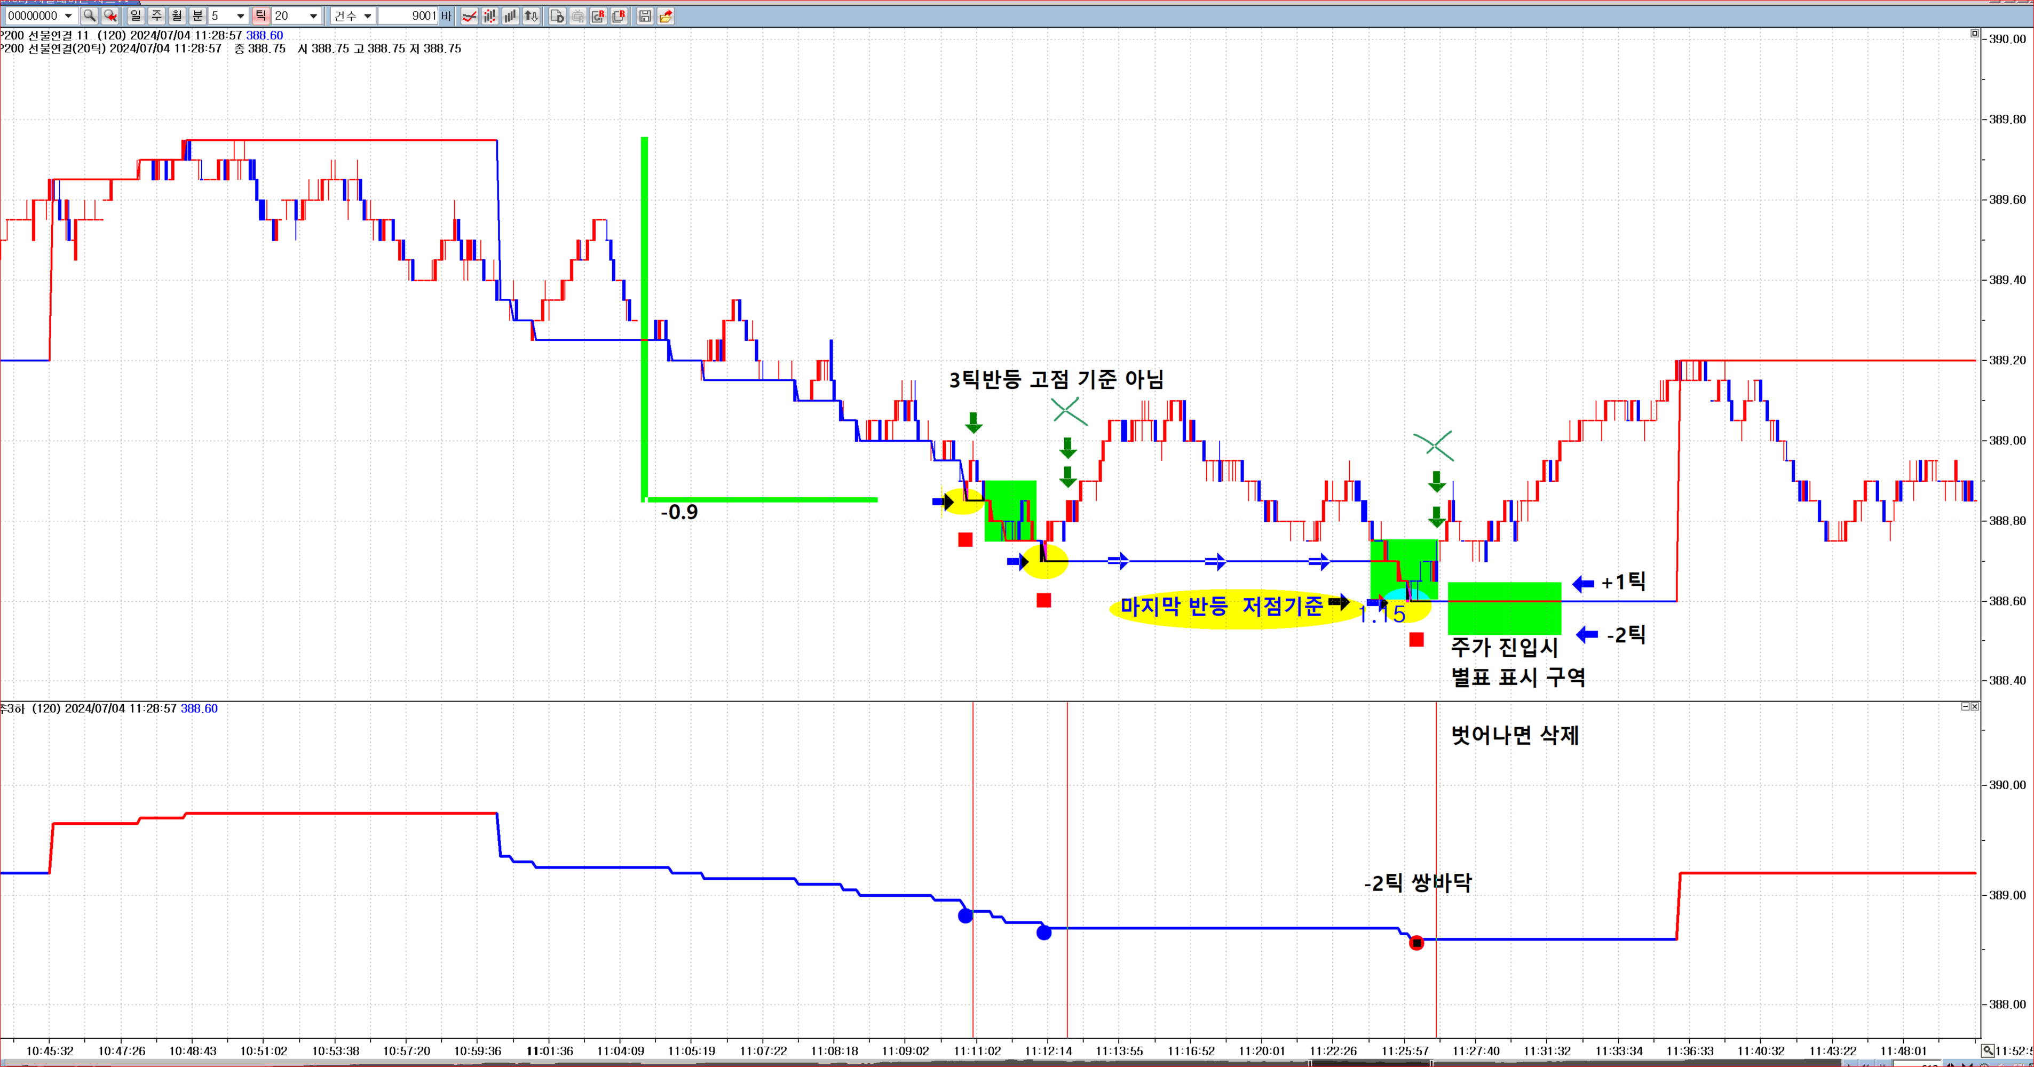Viewport: 2034px width, 1067px height.
Task: Minimize the lower indicator chart pane
Action: (x=1965, y=706)
